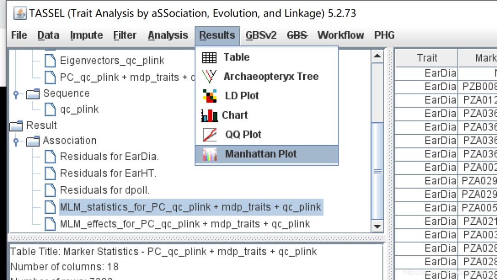This screenshot has height=280, width=497.
Task: Open the Workflow menu
Action: 341,35
